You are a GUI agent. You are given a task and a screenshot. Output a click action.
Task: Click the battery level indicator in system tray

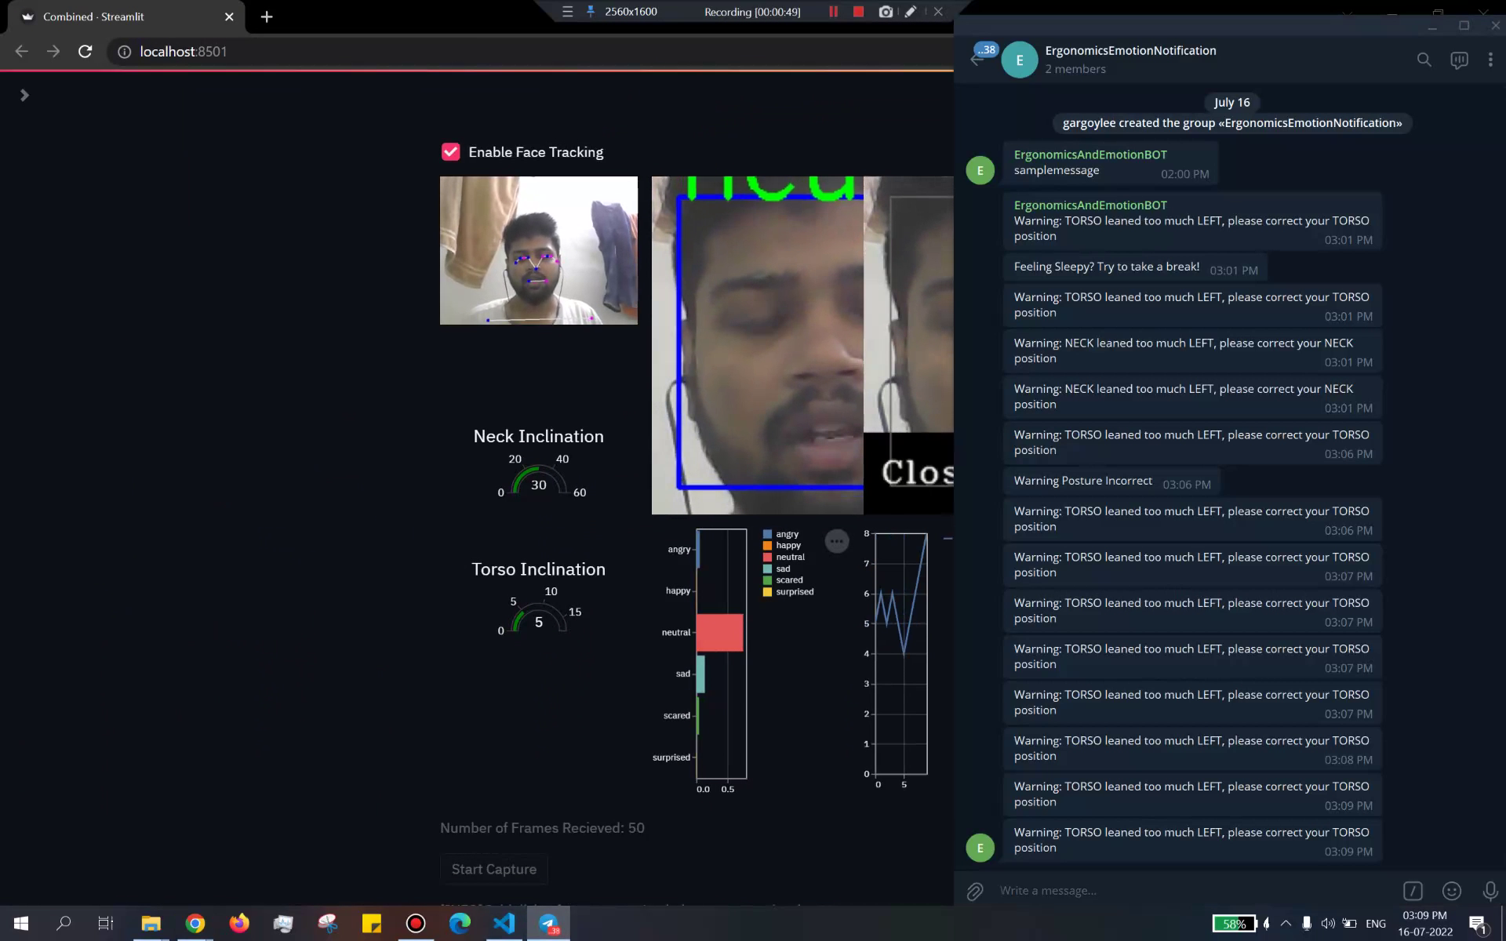(1234, 924)
